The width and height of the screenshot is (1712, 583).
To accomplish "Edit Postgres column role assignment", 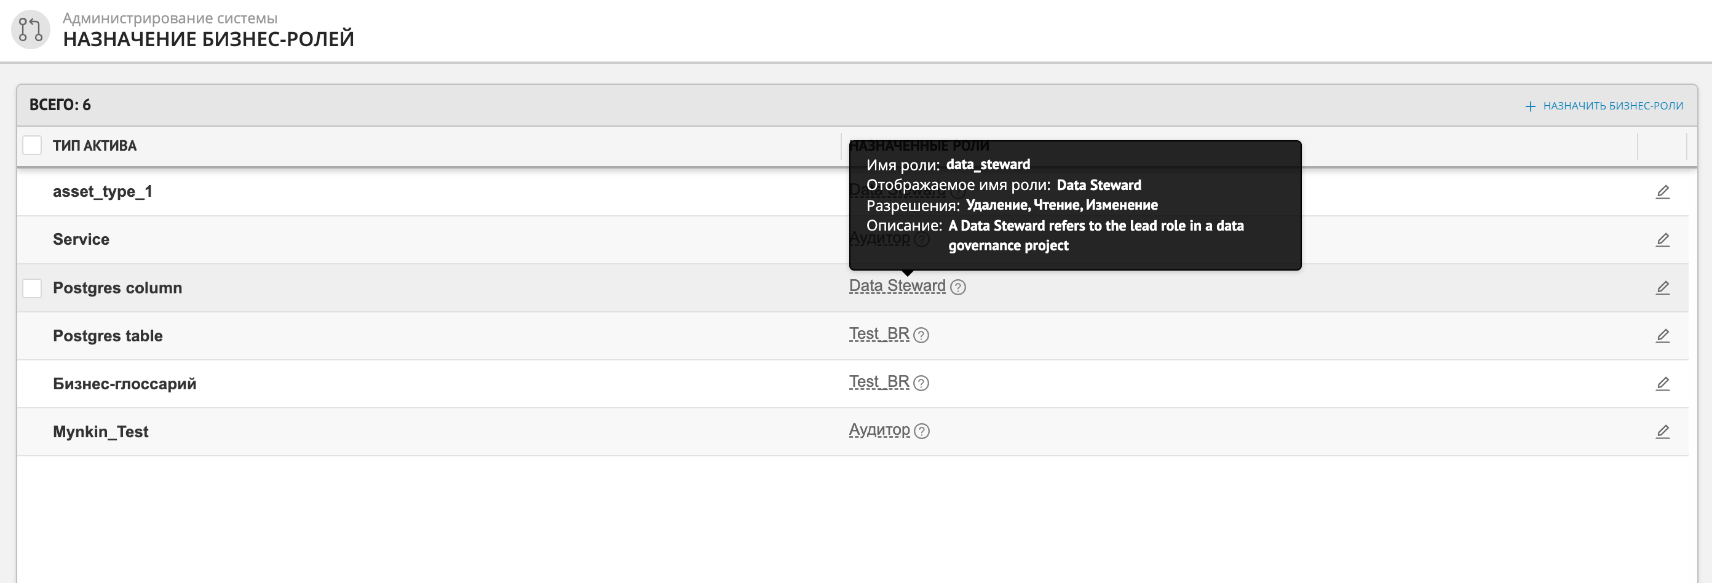I will [1662, 288].
